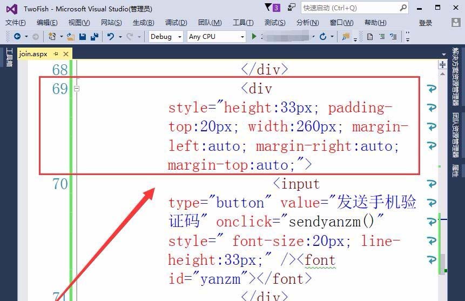Click the user account avatar icon
This screenshot has width=465, height=301.
coord(456,23)
